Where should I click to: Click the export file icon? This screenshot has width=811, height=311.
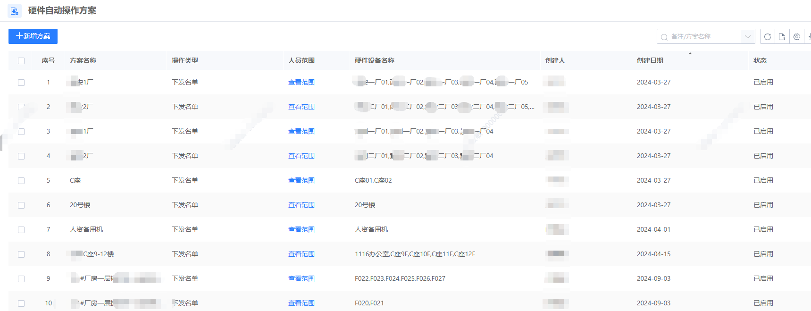[782, 37]
